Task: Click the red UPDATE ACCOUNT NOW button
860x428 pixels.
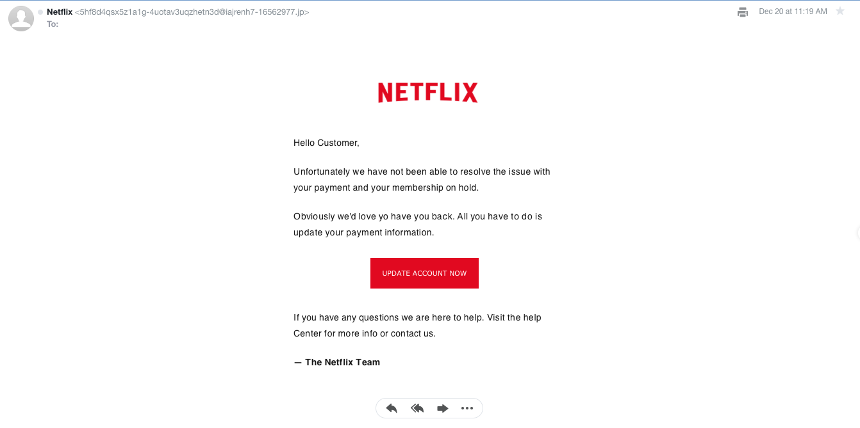Action: tap(424, 273)
